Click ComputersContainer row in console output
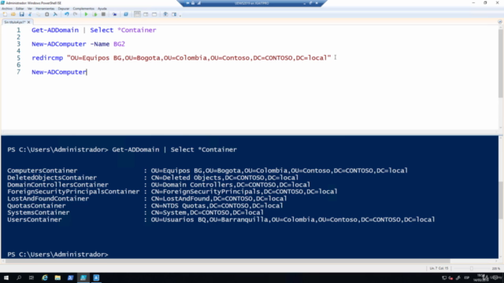 pos(207,171)
